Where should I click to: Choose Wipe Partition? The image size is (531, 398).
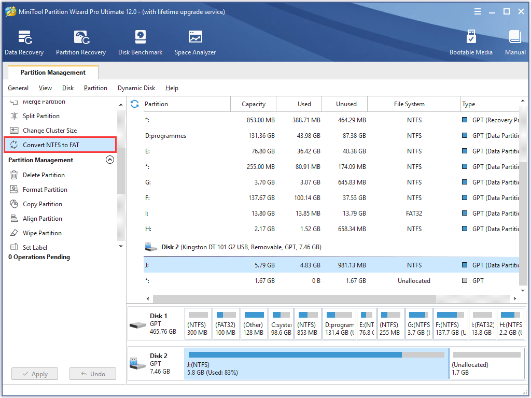click(42, 233)
